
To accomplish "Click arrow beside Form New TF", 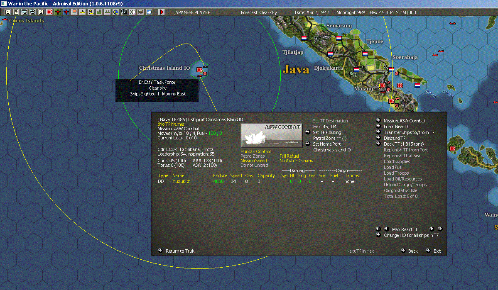I will pyautogui.click(x=378, y=126).
